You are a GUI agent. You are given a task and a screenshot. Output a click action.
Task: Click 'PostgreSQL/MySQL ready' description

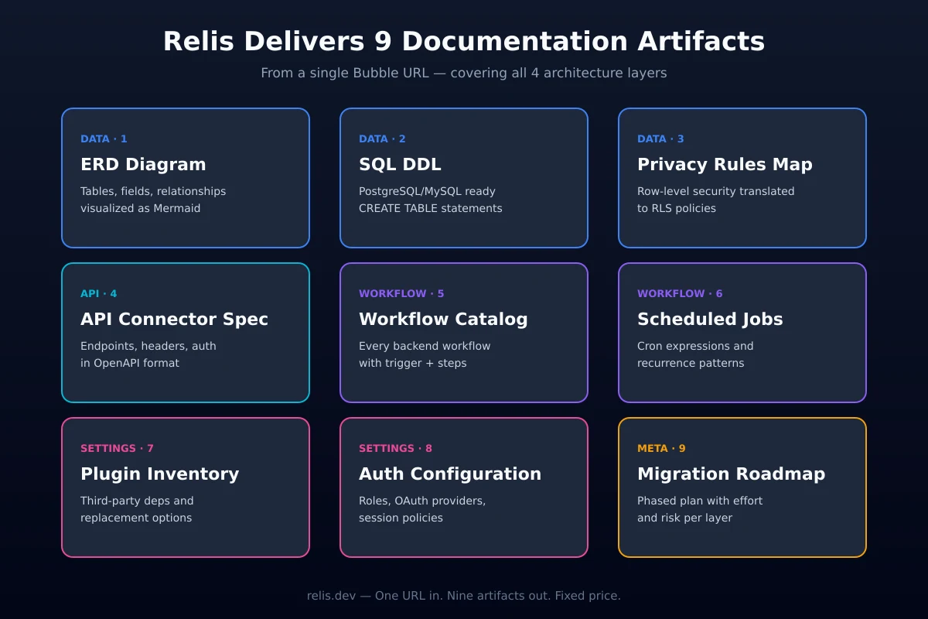[x=427, y=191]
